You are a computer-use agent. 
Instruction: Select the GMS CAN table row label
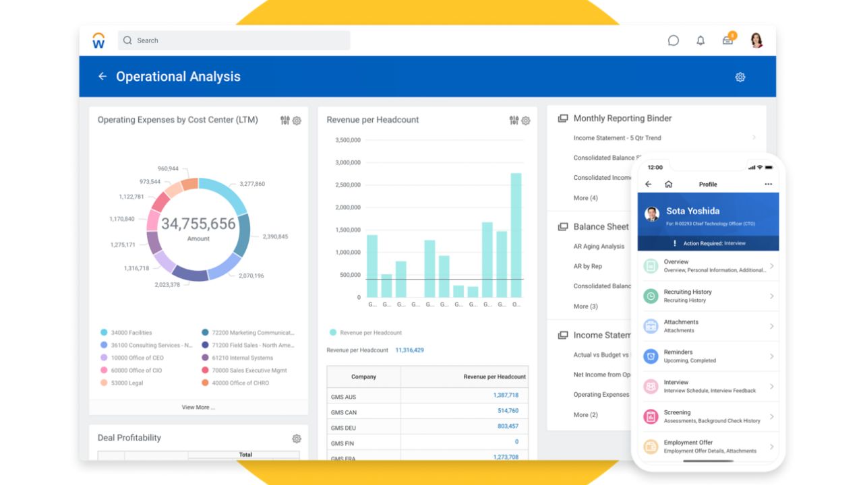point(344,412)
